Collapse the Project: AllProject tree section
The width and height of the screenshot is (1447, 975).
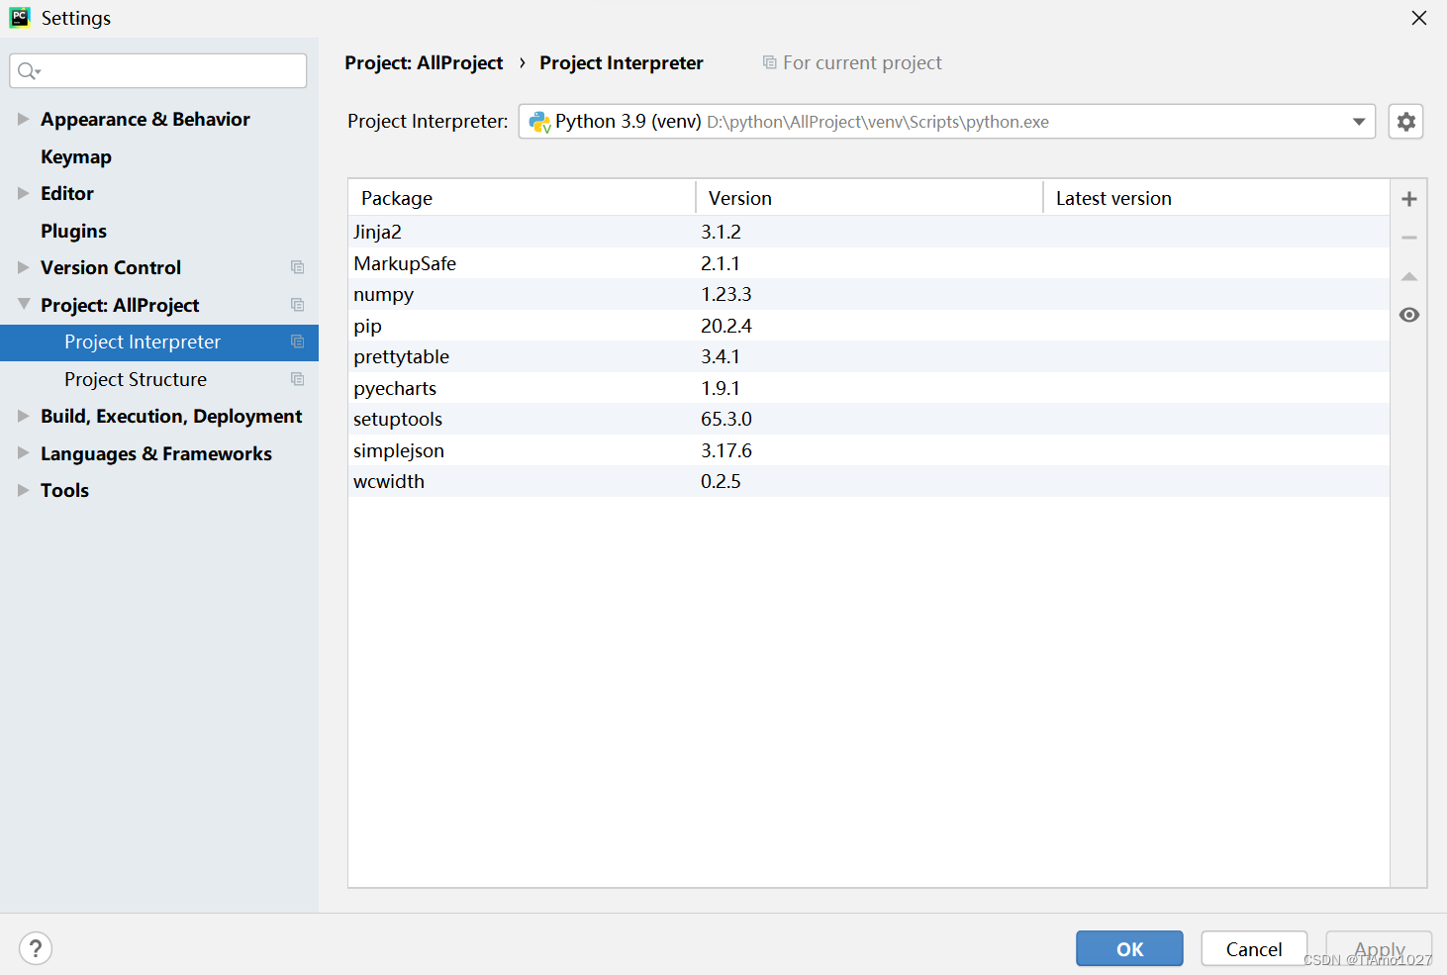pyautogui.click(x=22, y=305)
